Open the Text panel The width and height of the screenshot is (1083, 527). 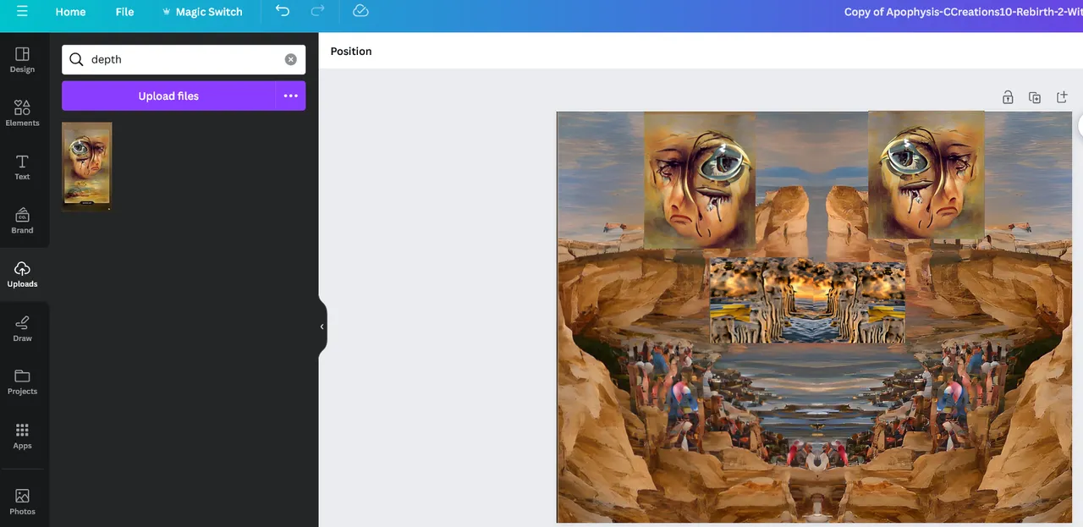click(22, 167)
